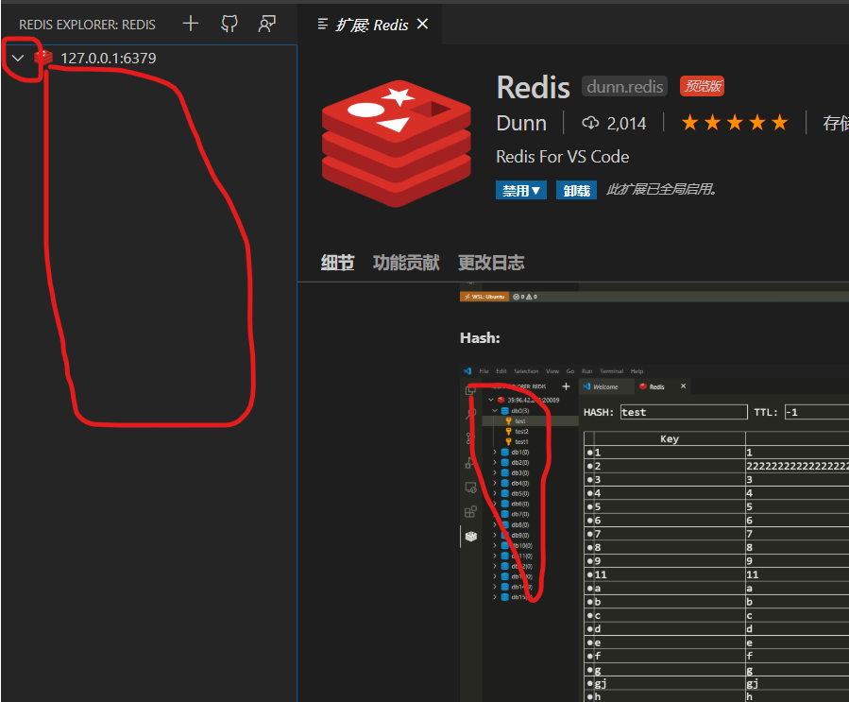Screen dimensions: 849x702
Task: Open the Dunn publisher link
Action: click(521, 123)
